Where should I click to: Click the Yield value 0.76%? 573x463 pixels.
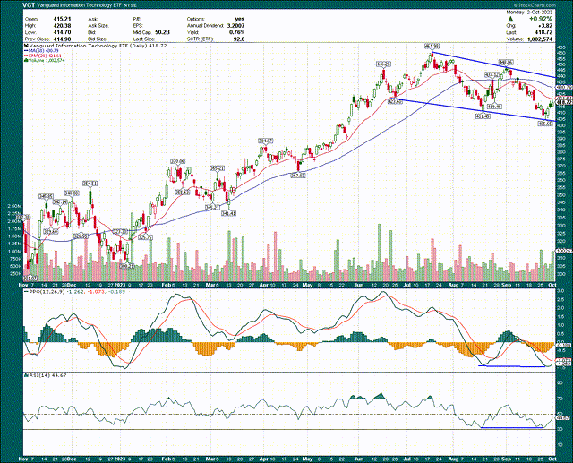pyautogui.click(x=238, y=32)
